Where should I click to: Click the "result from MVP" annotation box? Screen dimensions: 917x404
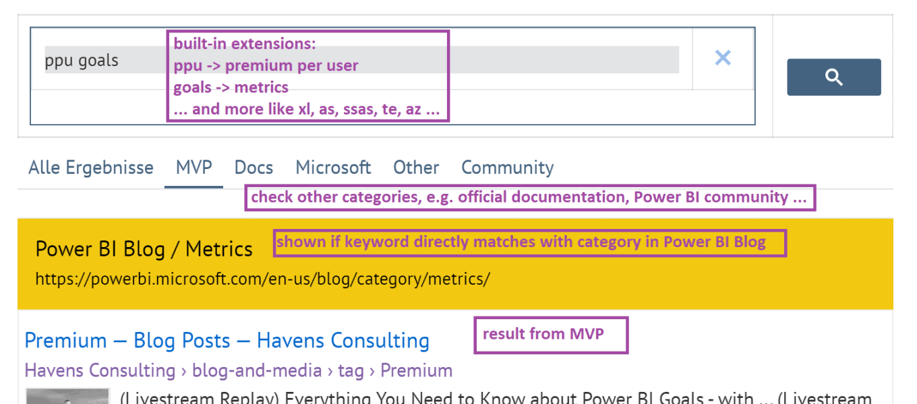pyautogui.click(x=551, y=335)
